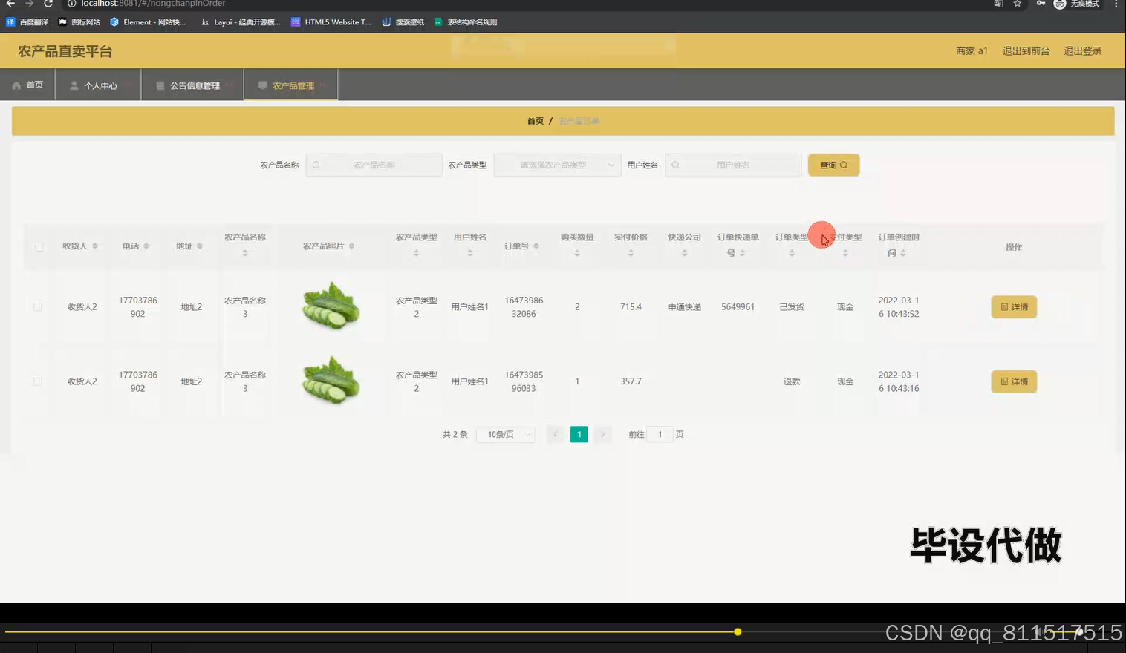This screenshot has height=653, width=1126.
Task: Sort by 购买数量 column arrows
Action: [x=577, y=253]
